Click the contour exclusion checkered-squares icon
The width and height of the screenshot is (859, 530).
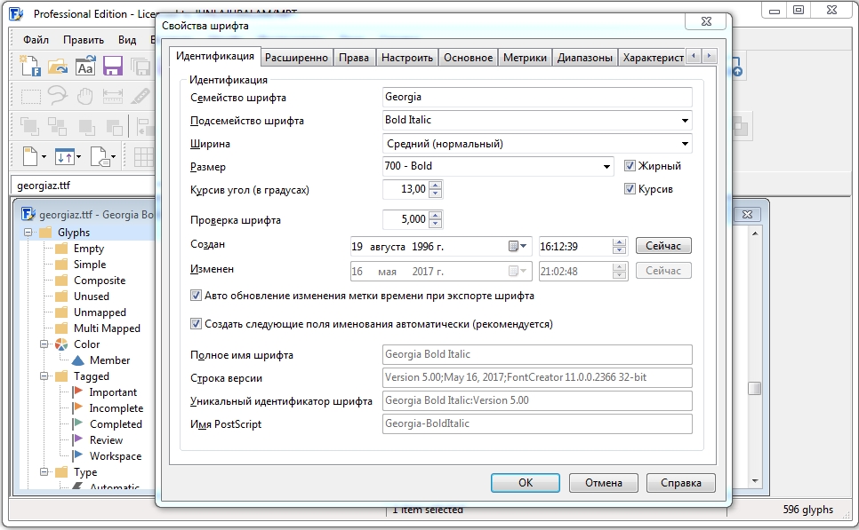point(58,126)
